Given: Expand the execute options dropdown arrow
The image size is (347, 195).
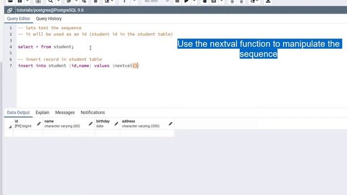Looking at the screenshot, I should (x=194, y=1).
